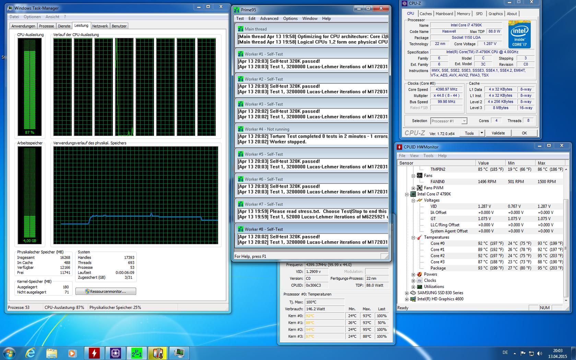Click the volume speaker icon in the tray
Viewport: 576px width, 360px height.
pyautogui.click(x=540, y=353)
